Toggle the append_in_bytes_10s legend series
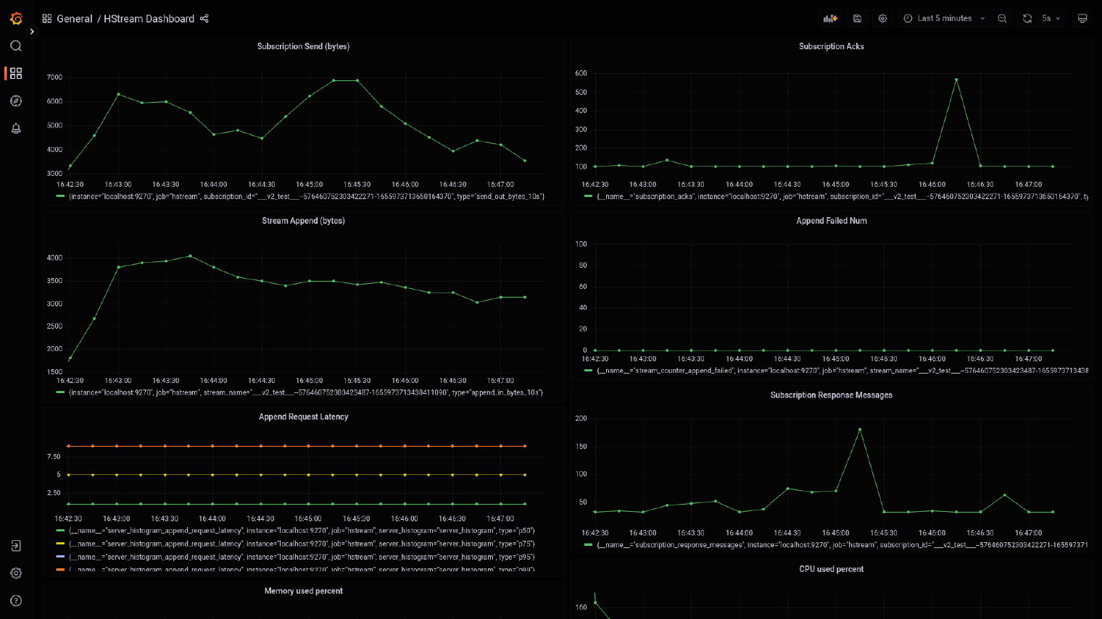 [x=305, y=392]
